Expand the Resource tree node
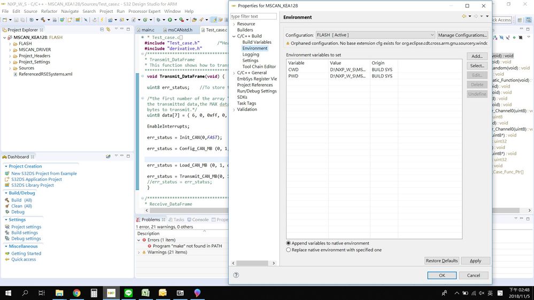The width and height of the screenshot is (534, 300). pos(234,24)
